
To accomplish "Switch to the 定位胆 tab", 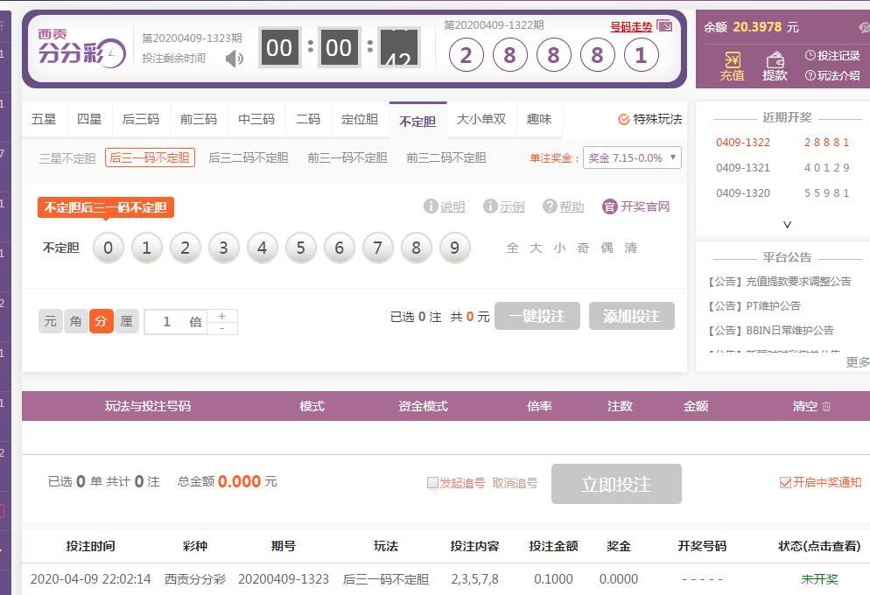I will (360, 119).
